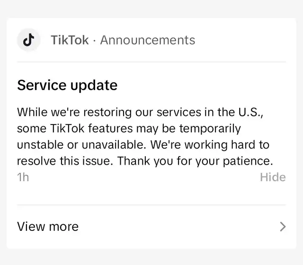The height and width of the screenshot is (265, 303).
Task: Tap the TikTok logo avatar
Action: pyautogui.click(x=28, y=40)
